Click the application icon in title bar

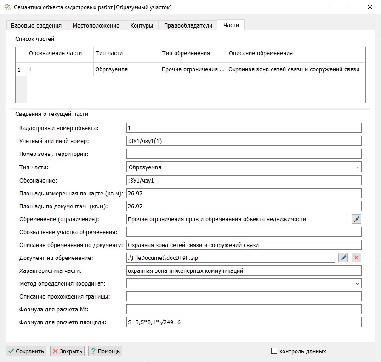coord(7,7)
